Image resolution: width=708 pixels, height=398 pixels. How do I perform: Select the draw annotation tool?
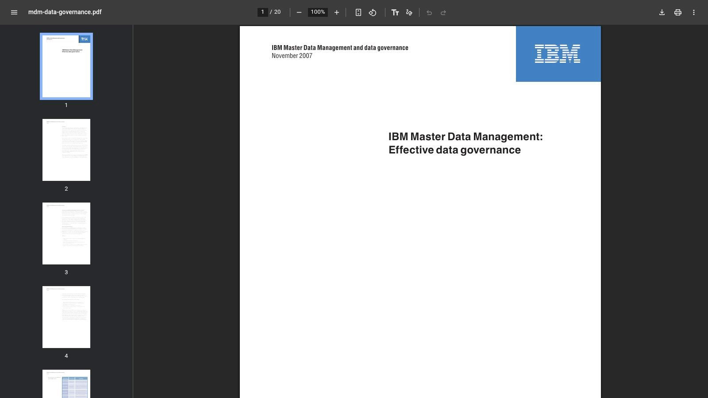(x=409, y=12)
